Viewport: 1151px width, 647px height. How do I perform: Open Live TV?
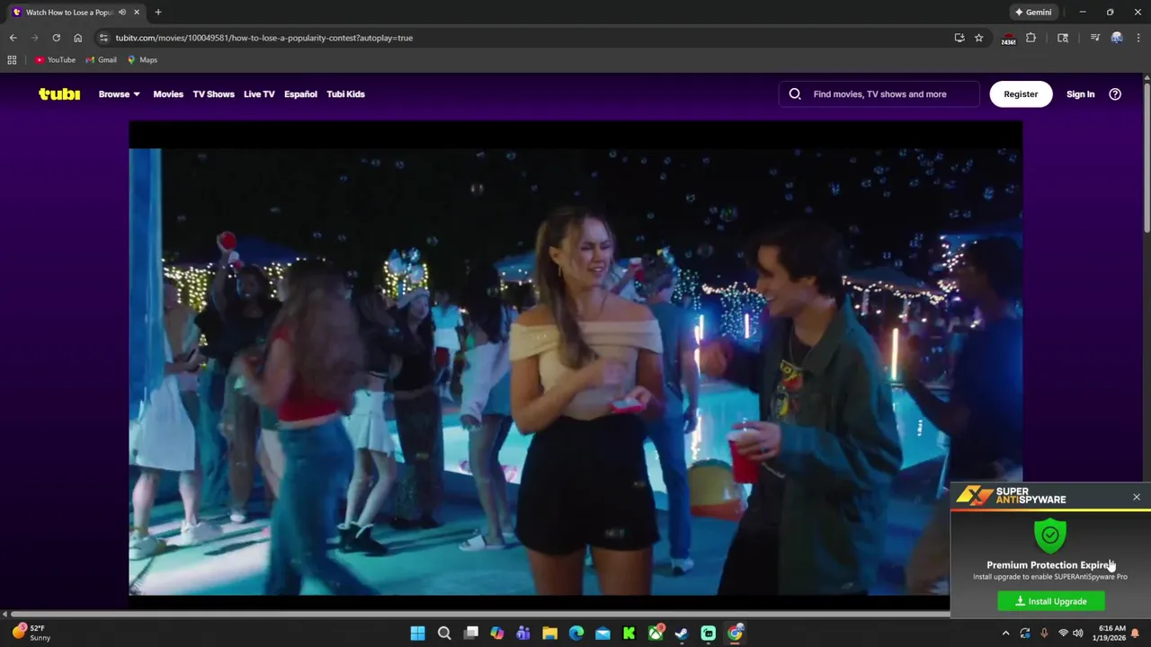click(x=259, y=93)
